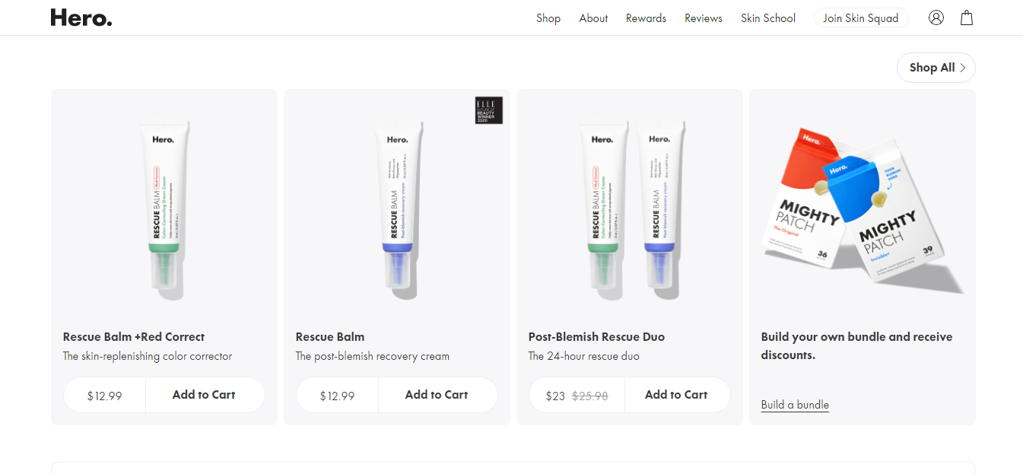
Task: Open the About menu item
Action: tap(593, 18)
